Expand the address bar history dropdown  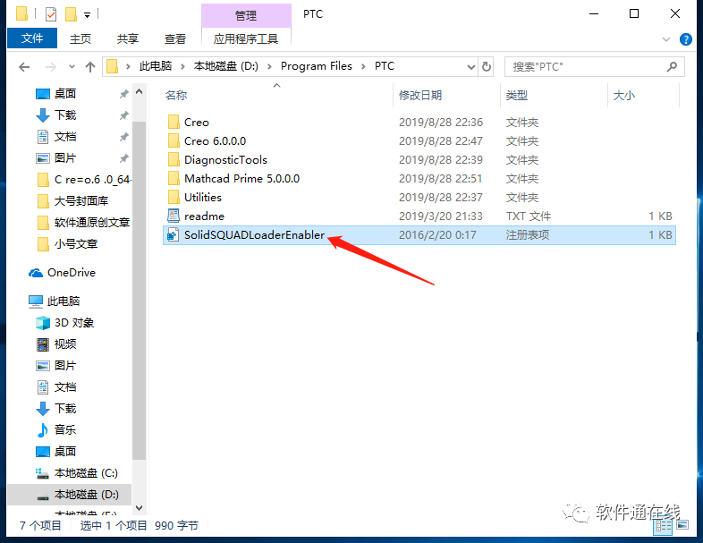[x=470, y=67]
